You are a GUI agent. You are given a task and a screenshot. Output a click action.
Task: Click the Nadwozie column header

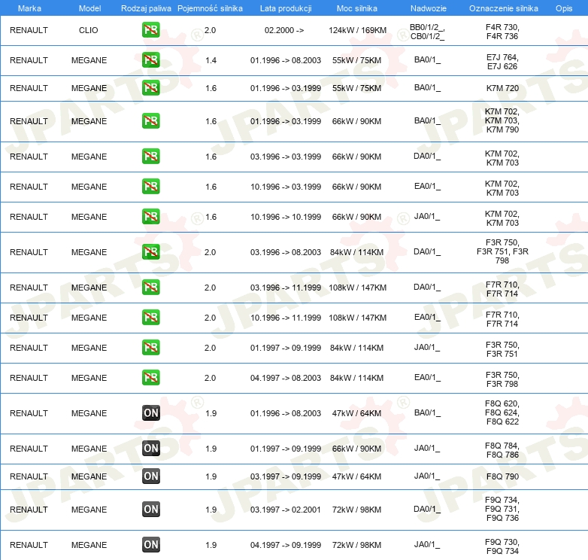(x=429, y=8)
